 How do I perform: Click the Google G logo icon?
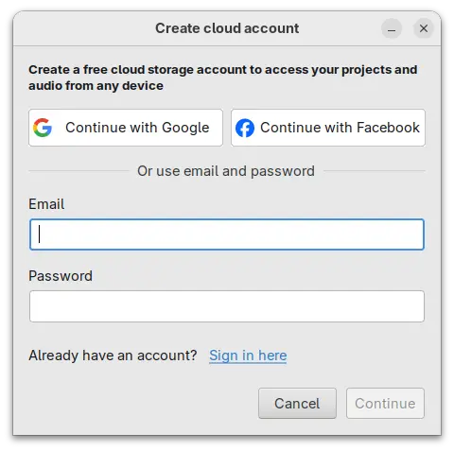pos(43,128)
